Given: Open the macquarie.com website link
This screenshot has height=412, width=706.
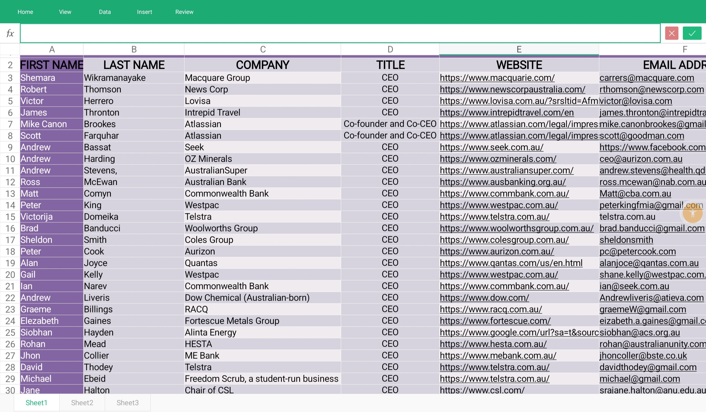Looking at the screenshot, I should point(497,78).
